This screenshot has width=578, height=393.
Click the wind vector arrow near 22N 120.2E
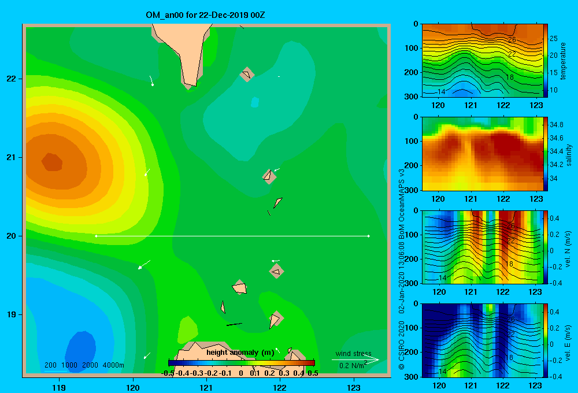151,80
